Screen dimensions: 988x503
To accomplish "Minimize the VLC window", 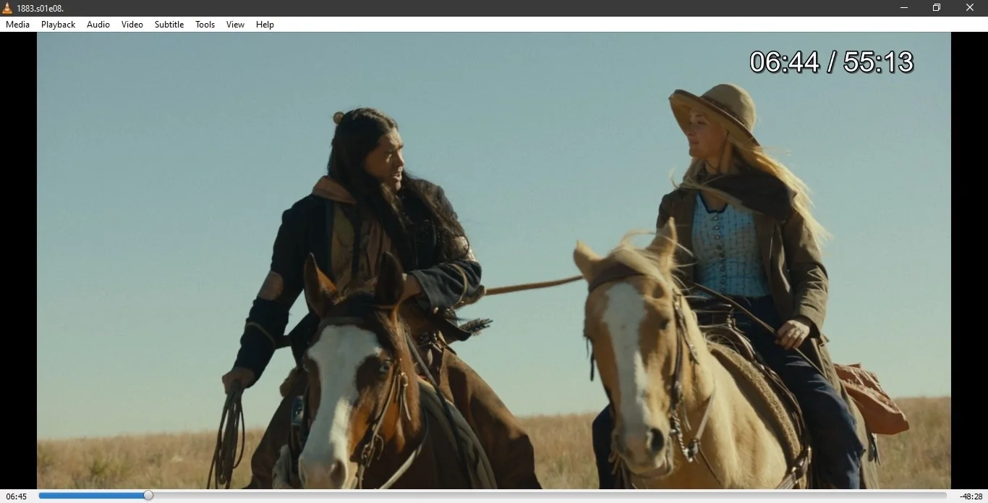I will pyautogui.click(x=904, y=8).
